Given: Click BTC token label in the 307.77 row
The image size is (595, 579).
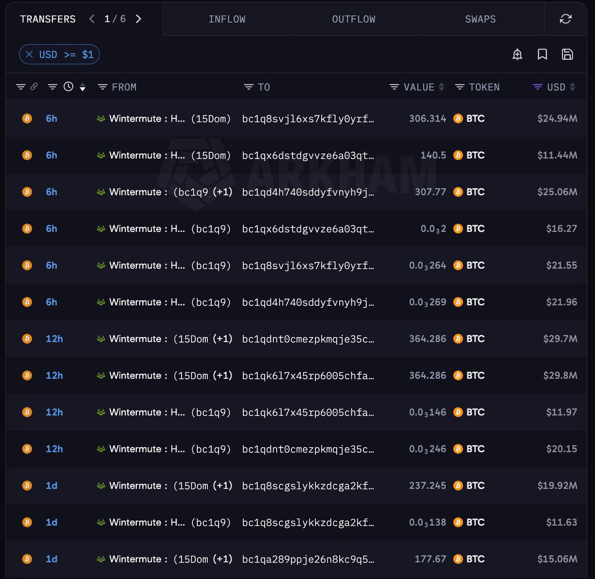Looking at the screenshot, I should [476, 192].
